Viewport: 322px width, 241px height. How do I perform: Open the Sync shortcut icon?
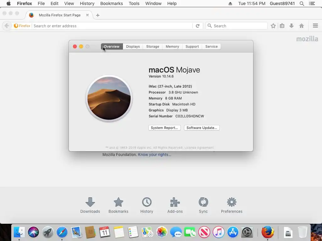pos(203,205)
